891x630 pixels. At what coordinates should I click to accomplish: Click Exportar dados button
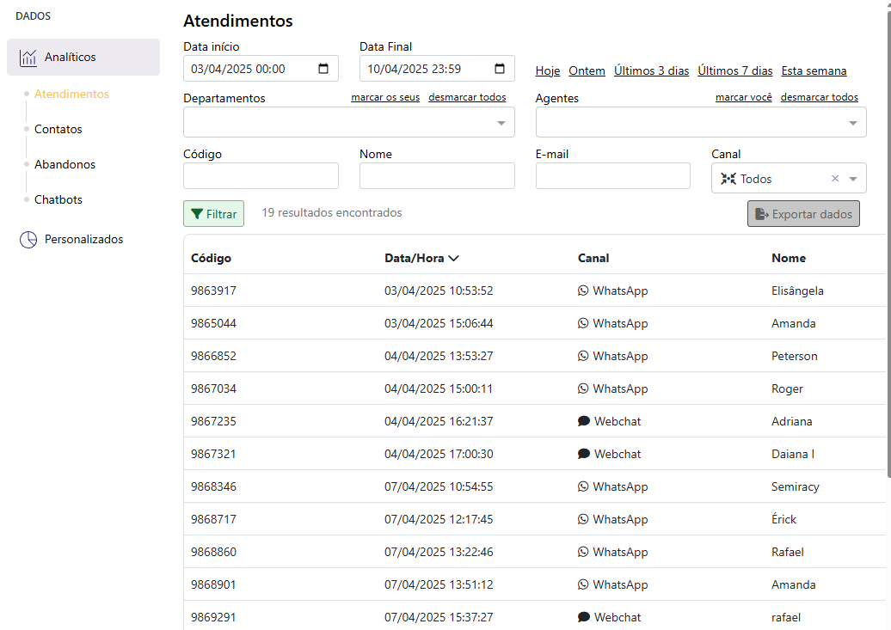point(803,214)
